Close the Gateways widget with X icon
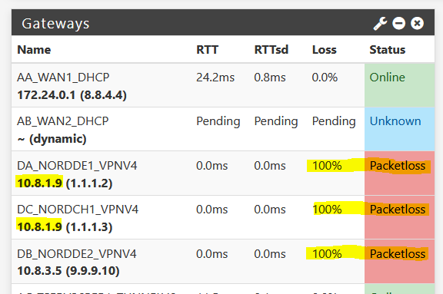 (x=417, y=23)
